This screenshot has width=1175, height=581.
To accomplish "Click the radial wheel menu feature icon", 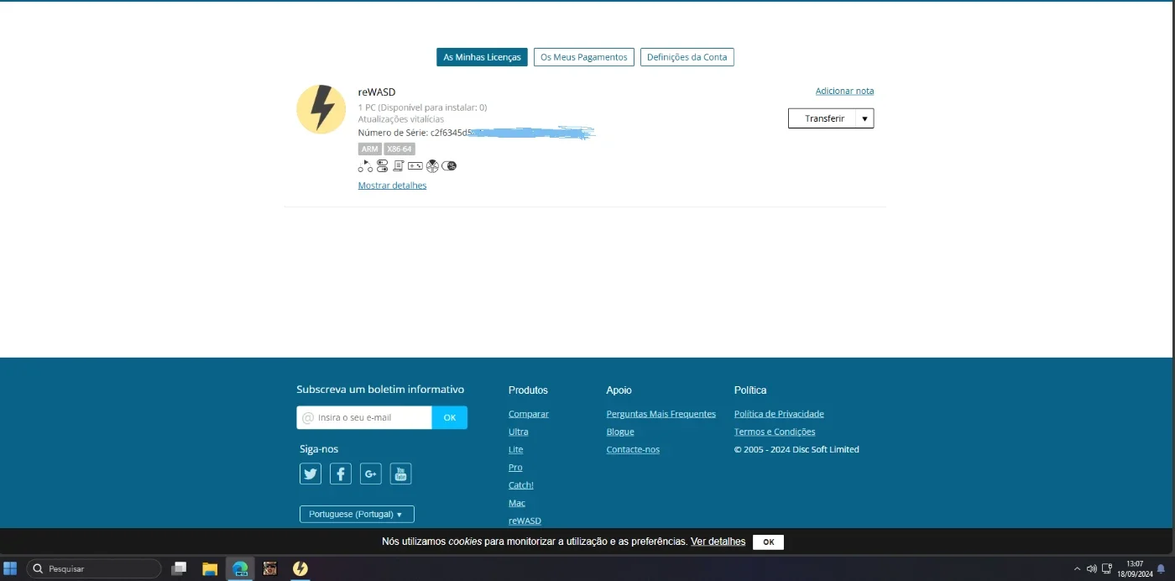I will [432, 165].
